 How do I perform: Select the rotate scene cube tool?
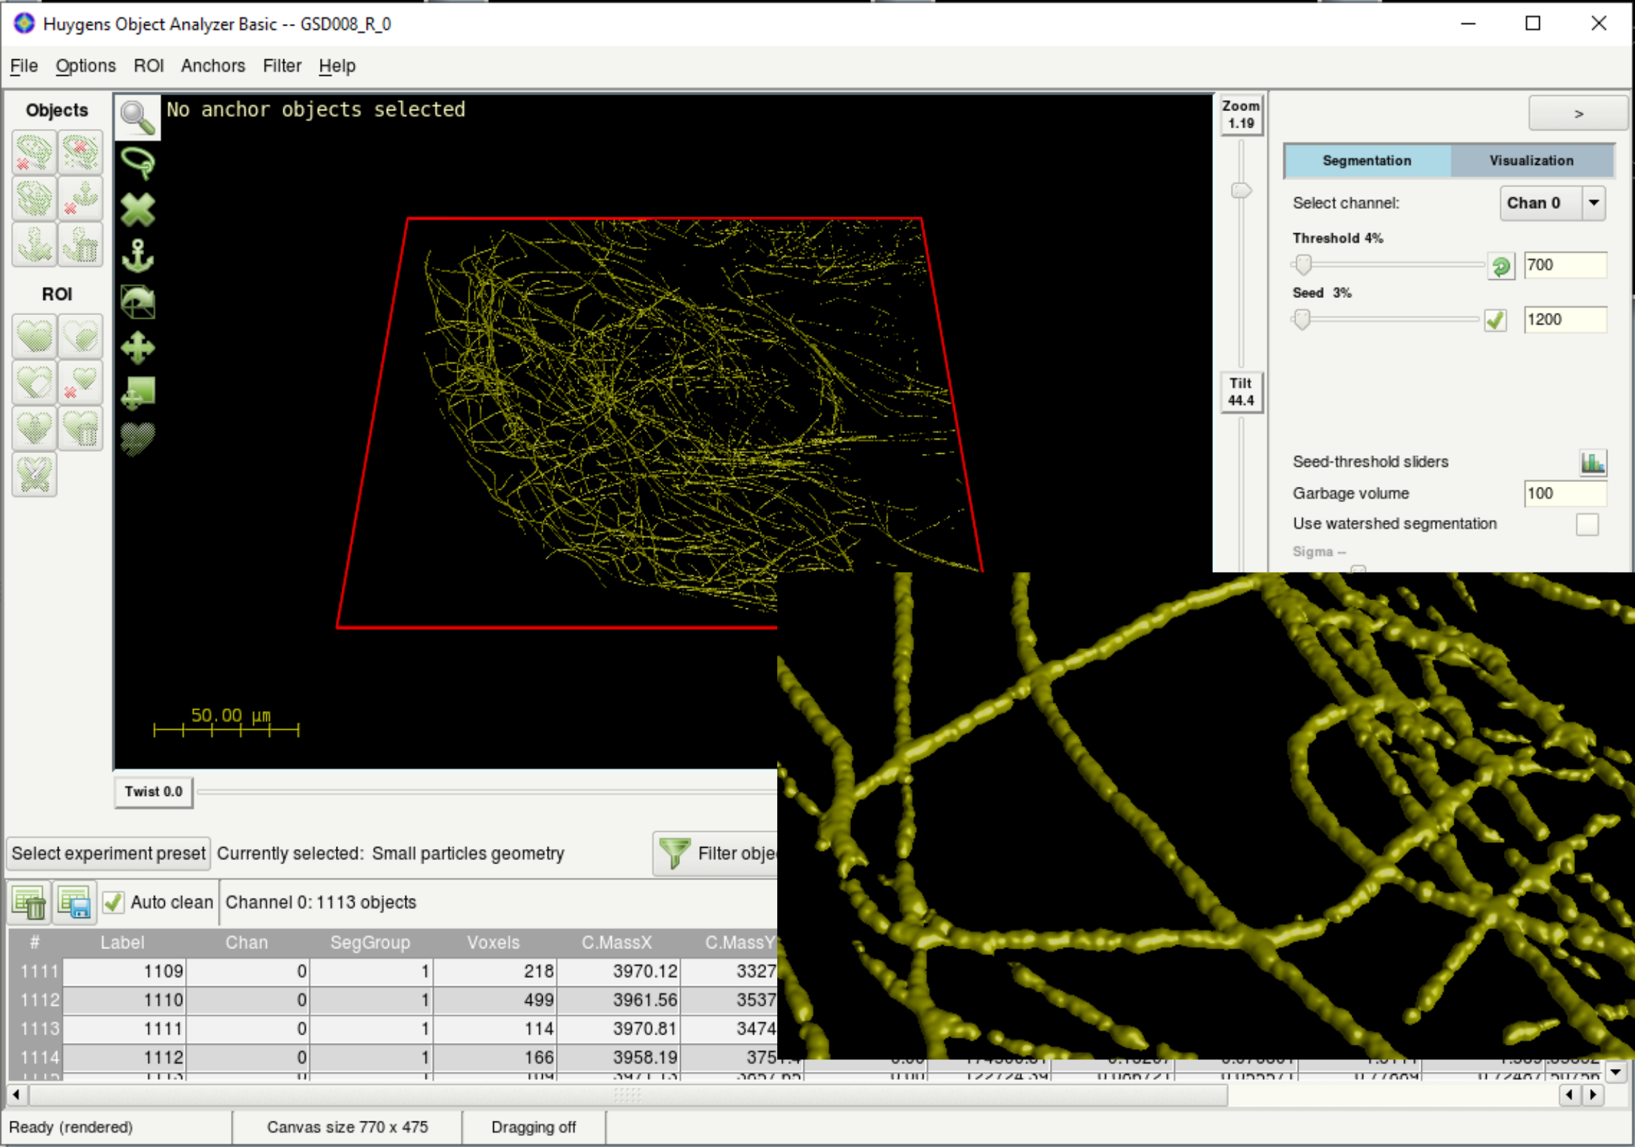(x=137, y=302)
